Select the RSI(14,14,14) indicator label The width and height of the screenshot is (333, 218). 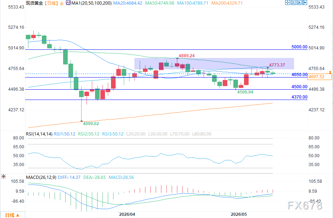pos(39,134)
